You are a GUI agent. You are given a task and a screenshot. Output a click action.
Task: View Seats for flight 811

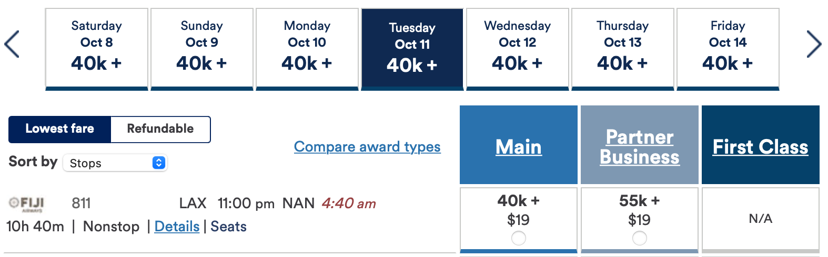[228, 227]
